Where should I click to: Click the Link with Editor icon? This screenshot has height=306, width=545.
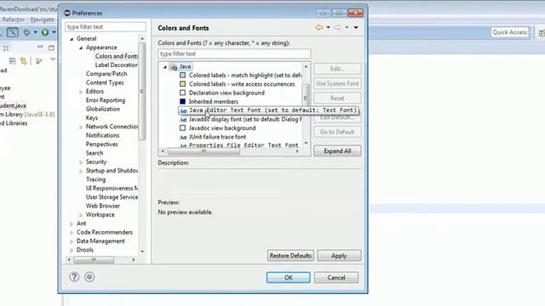(23, 61)
